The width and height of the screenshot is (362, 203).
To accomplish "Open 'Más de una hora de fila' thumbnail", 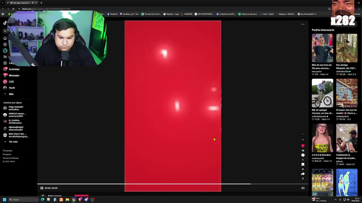I will [x=322, y=48].
